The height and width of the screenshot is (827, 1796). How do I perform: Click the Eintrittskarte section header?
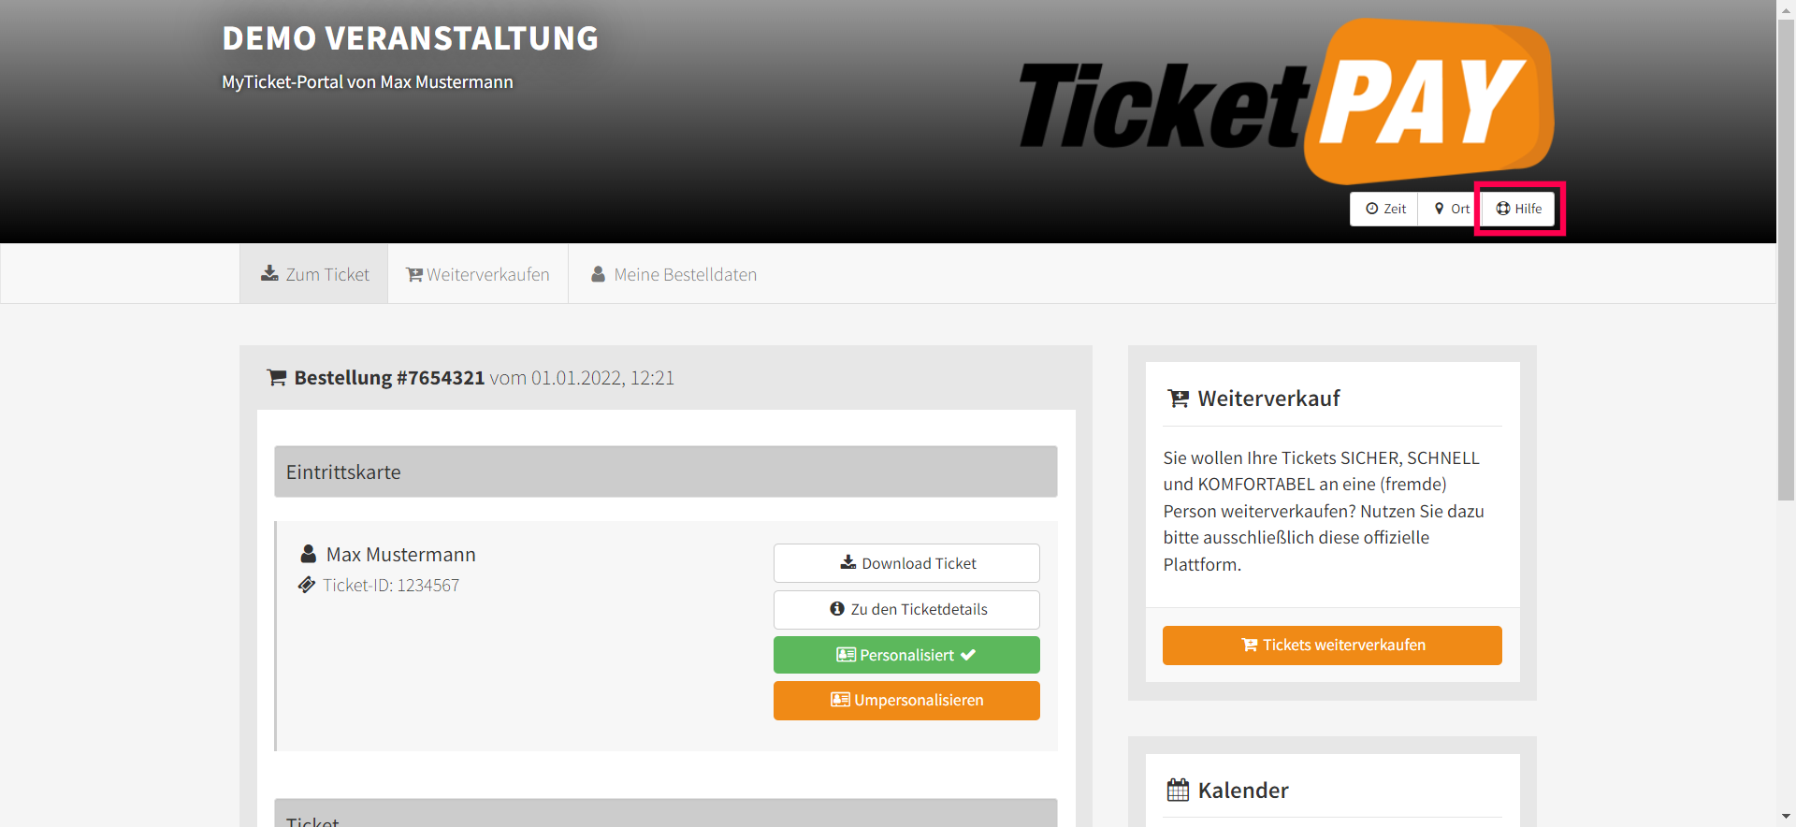(x=666, y=472)
